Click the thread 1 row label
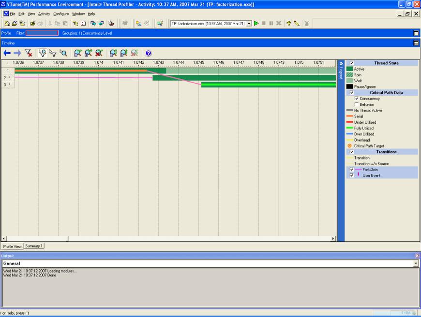Viewport: 421px width, 317px height. pos(8,71)
